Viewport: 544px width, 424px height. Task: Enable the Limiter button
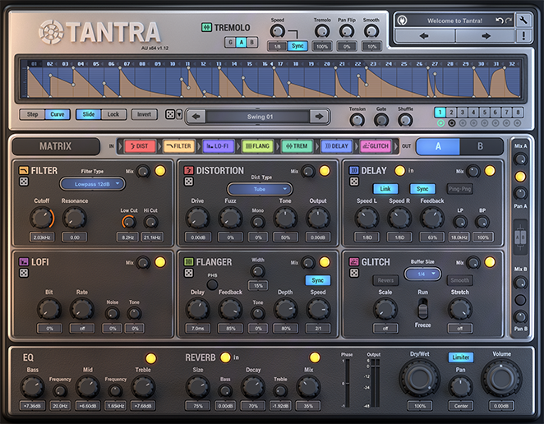click(460, 357)
